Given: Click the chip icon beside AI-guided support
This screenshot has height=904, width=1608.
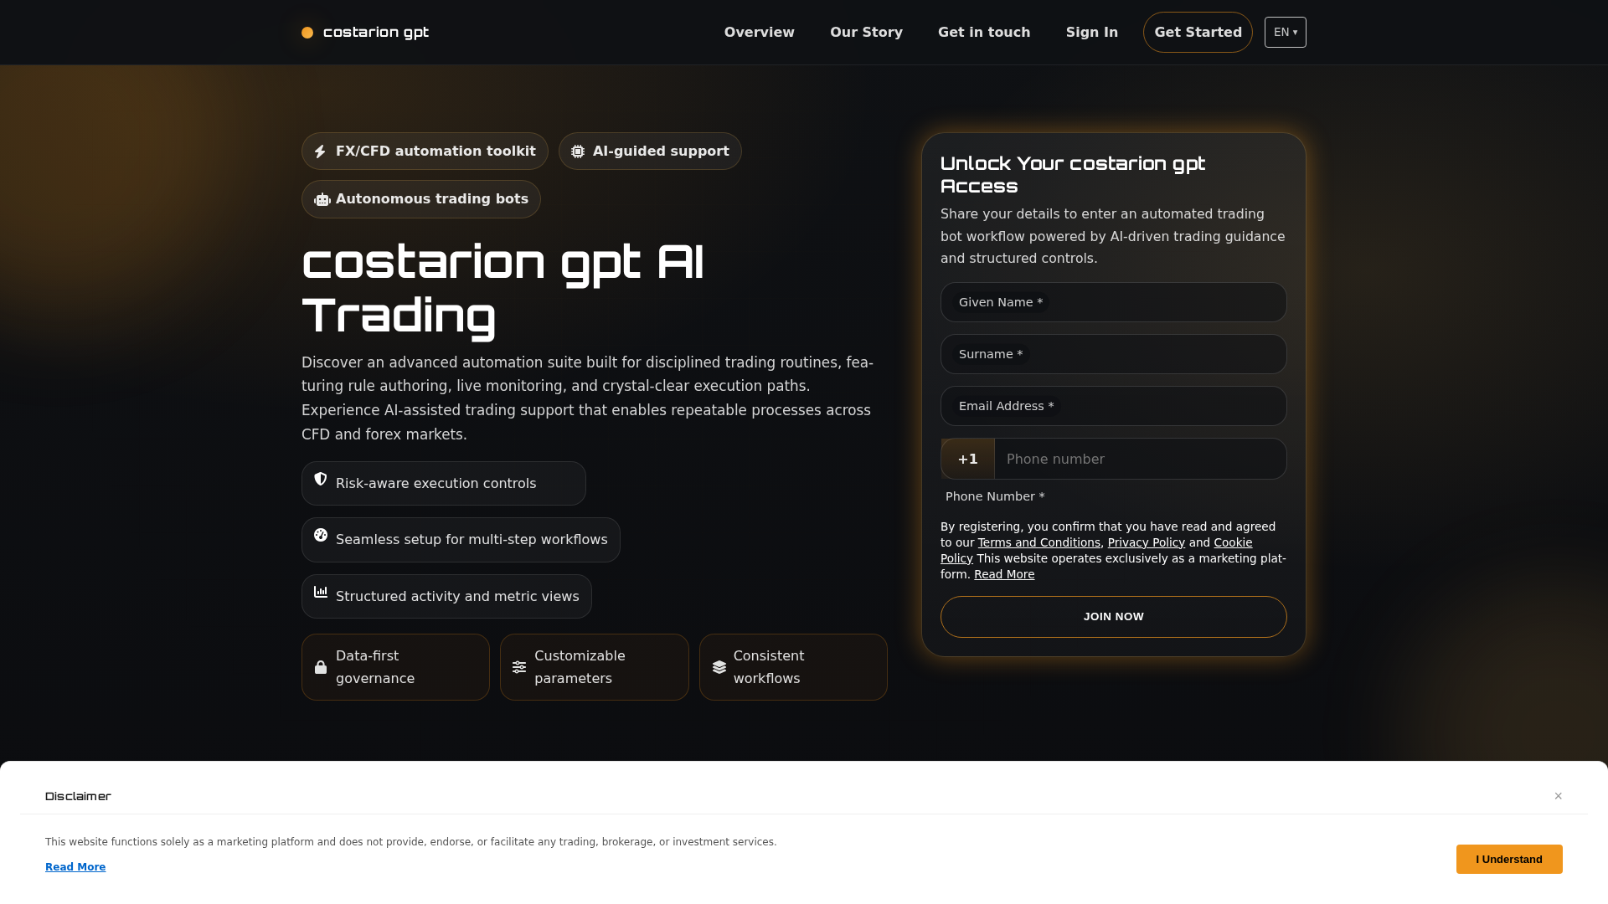Looking at the screenshot, I should click(578, 152).
